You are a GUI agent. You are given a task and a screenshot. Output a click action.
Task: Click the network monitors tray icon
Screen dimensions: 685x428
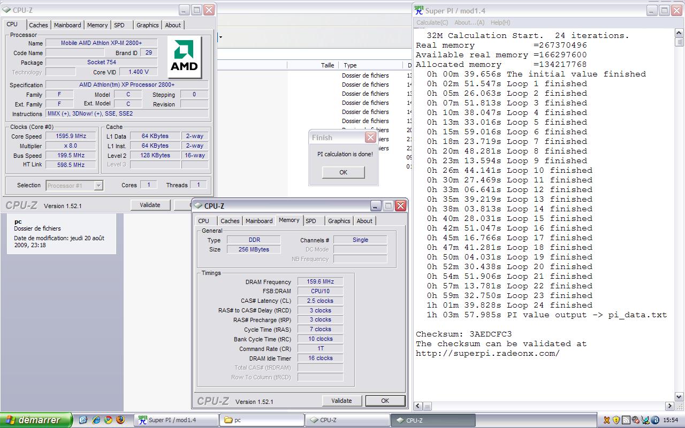[645, 420]
